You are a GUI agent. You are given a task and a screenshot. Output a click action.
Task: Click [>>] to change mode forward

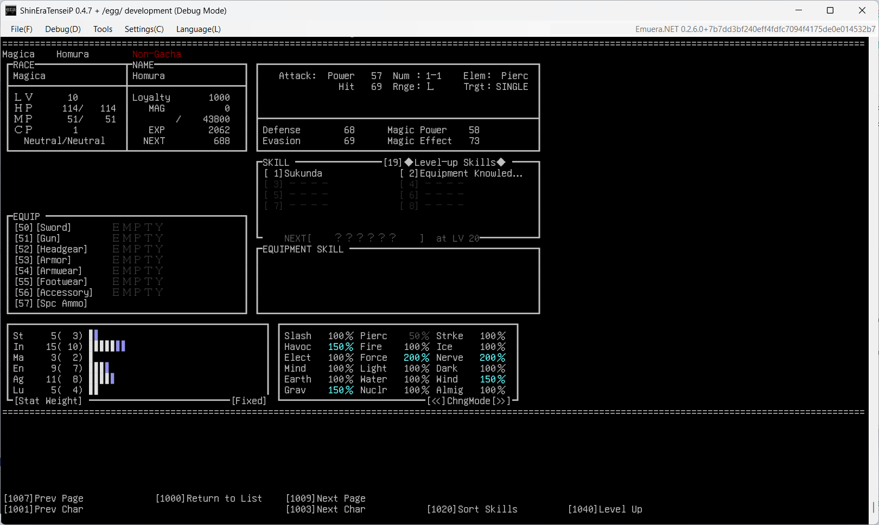coord(501,401)
